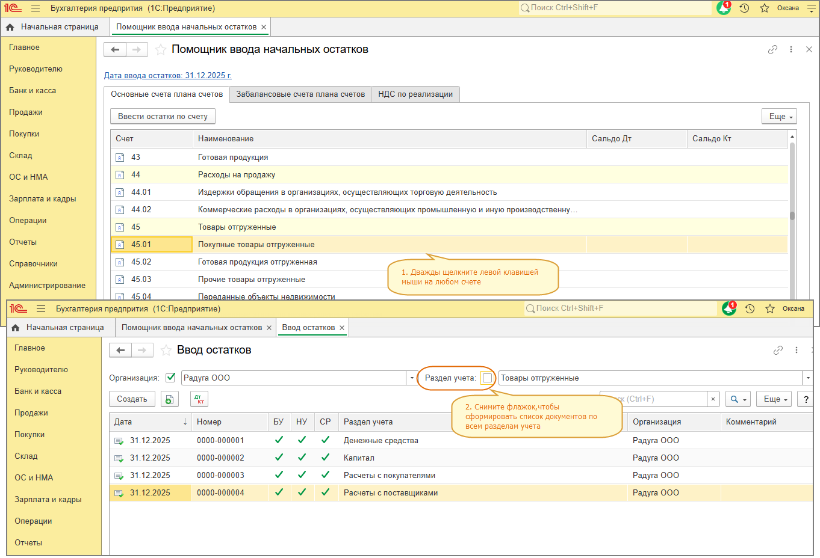Image resolution: width=820 pixels, height=558 pixels.
Task: Click the link icon in Ввод остатков form
Action: point(778,350)
